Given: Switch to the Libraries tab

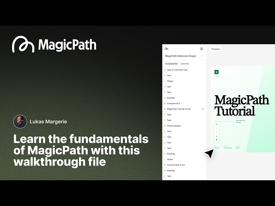Looking at the screenshot, I should point(185,64).
